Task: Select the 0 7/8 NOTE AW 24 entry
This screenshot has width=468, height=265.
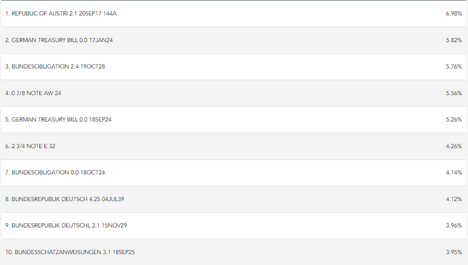Action: (33, 93)
